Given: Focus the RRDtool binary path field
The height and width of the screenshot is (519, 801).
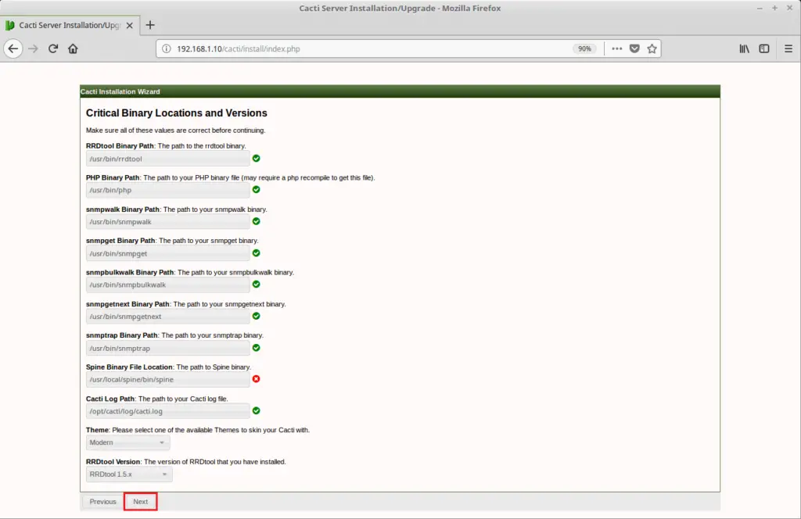Looking at the screenshot, I should [167, 159].
